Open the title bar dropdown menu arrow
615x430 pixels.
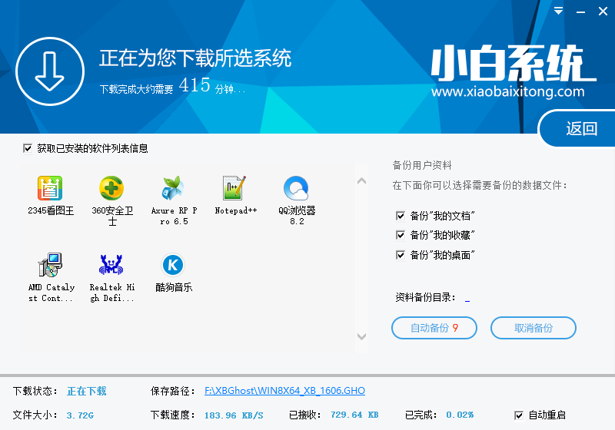click(557, 13)
